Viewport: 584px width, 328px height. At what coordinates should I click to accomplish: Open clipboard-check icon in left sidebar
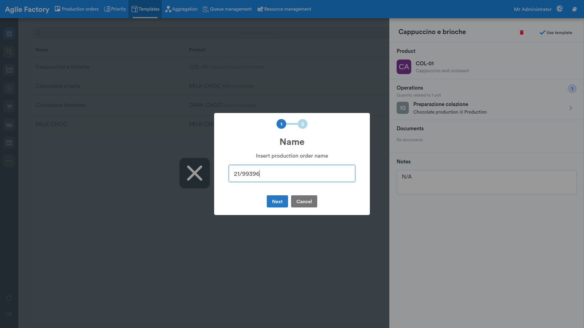(x=9, y=33)
